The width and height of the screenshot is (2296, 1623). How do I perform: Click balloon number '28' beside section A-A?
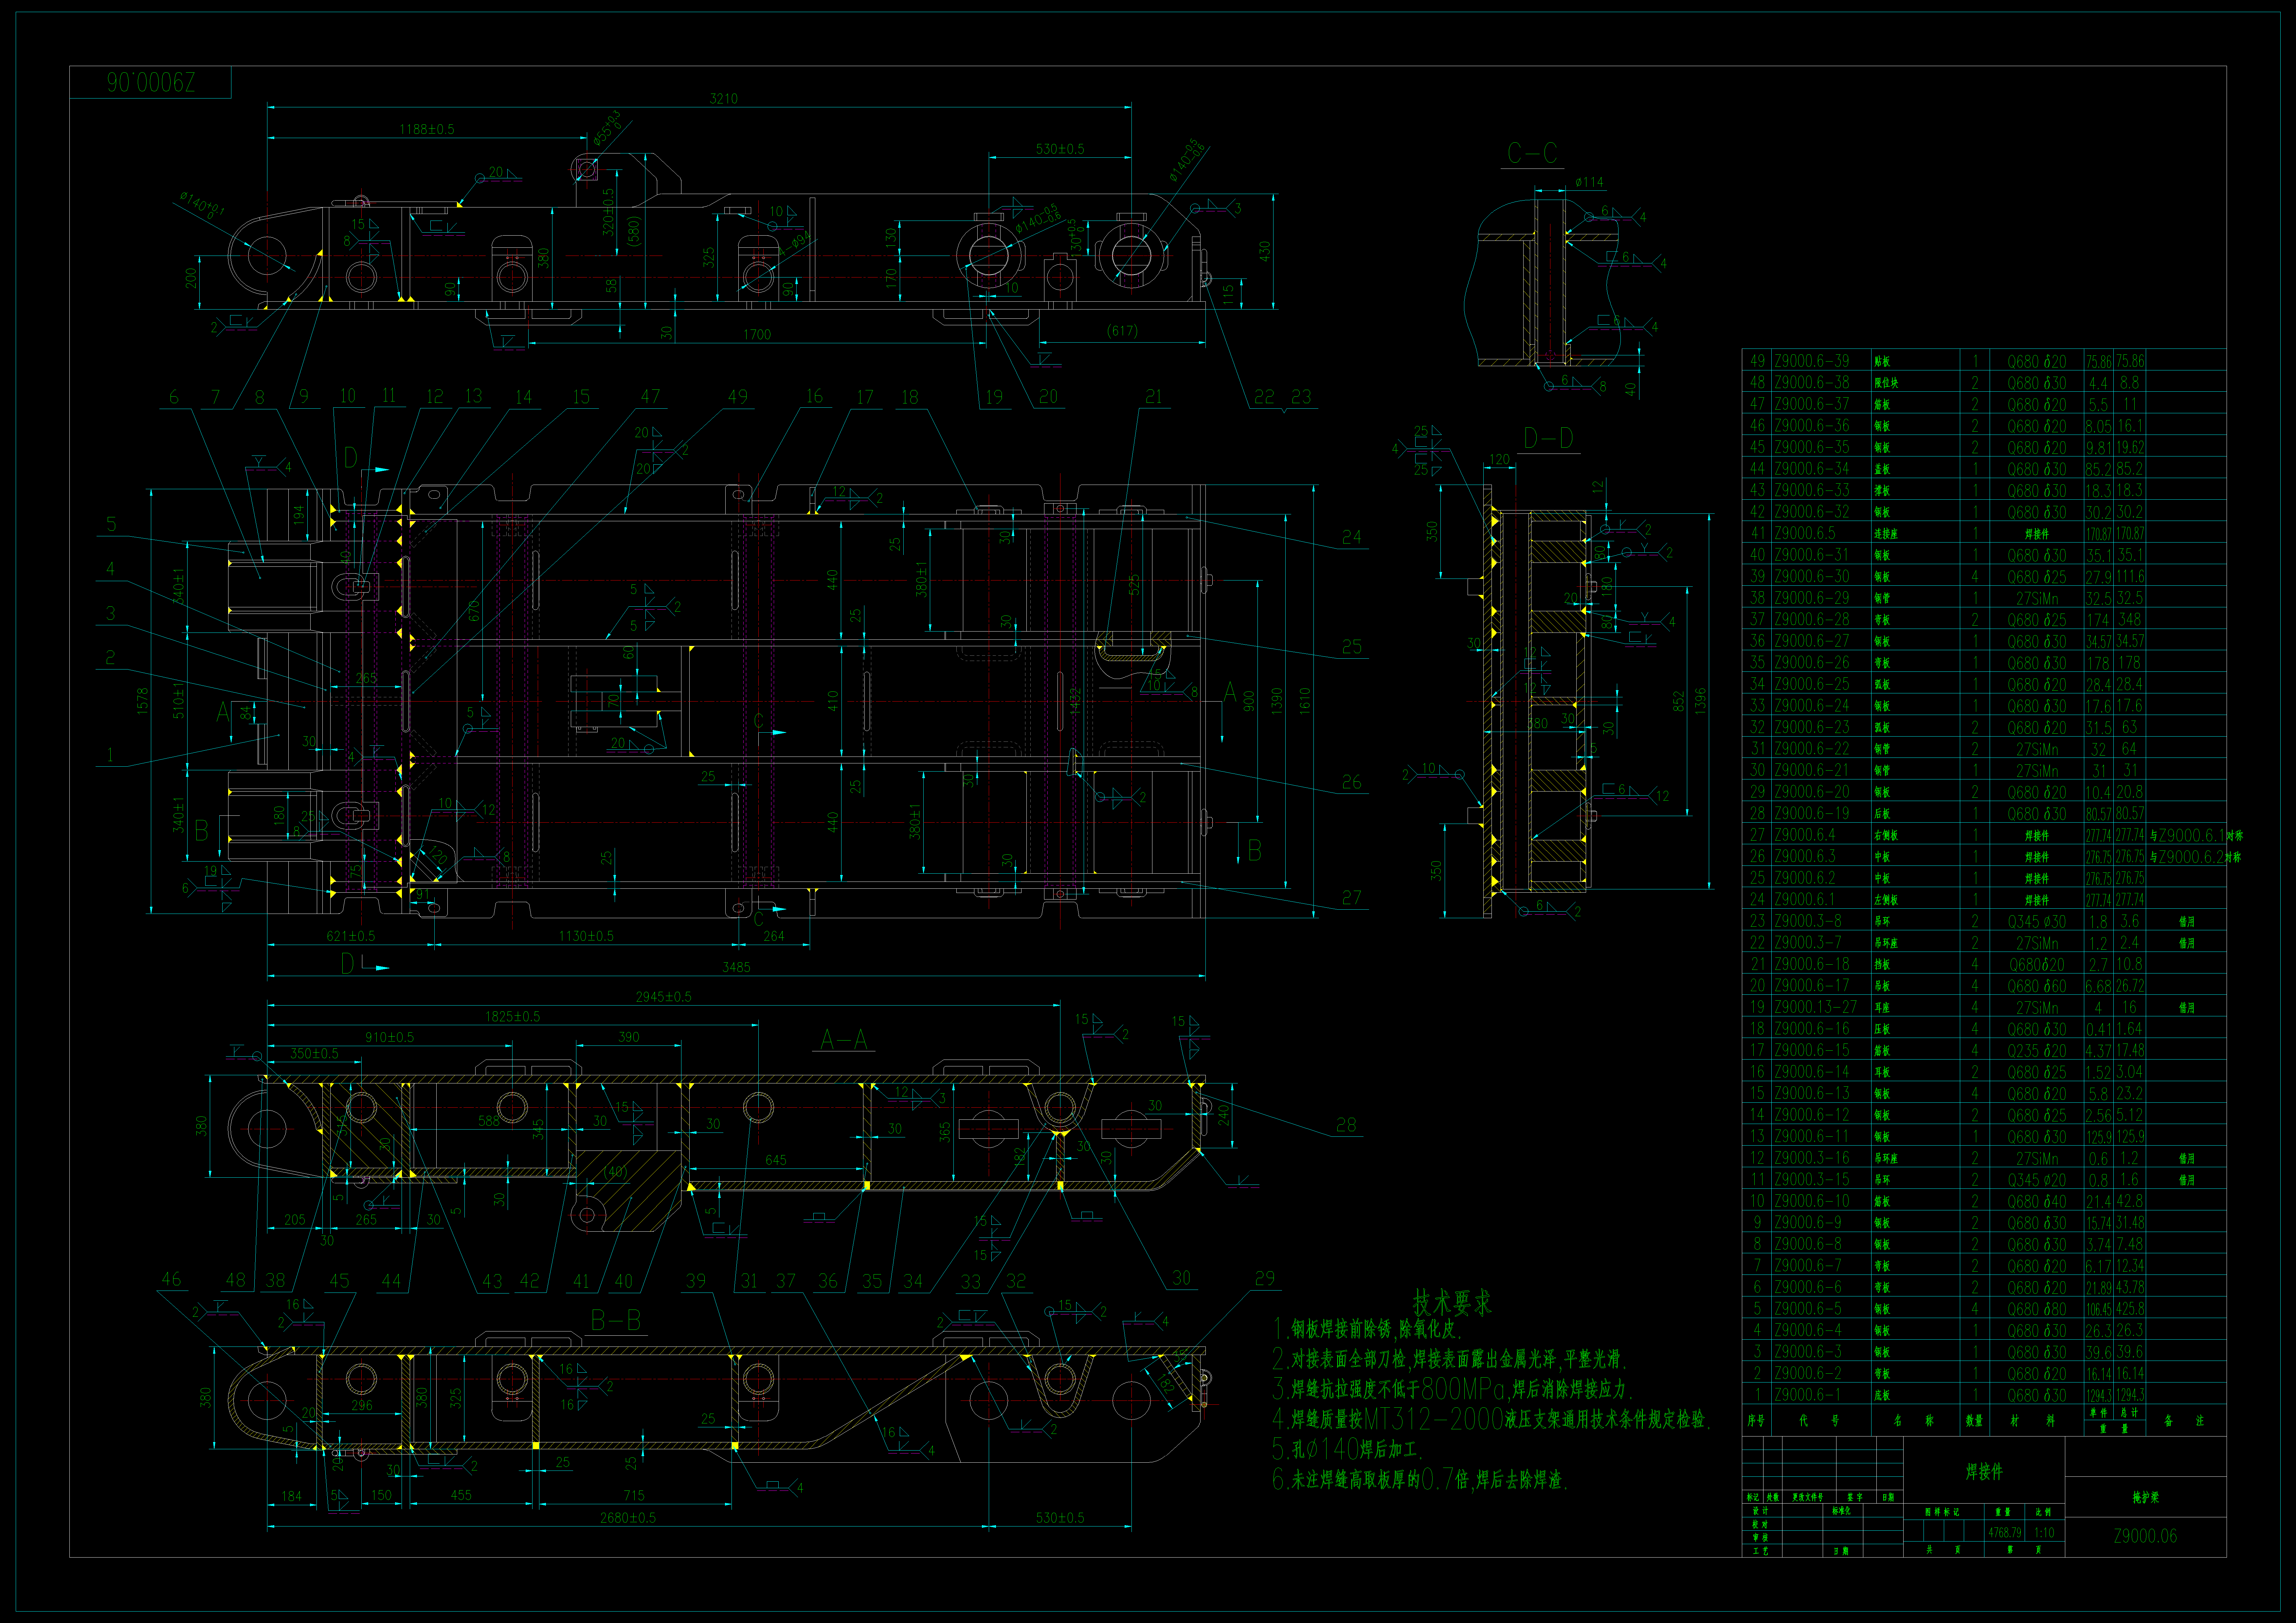point(1346,1125)
